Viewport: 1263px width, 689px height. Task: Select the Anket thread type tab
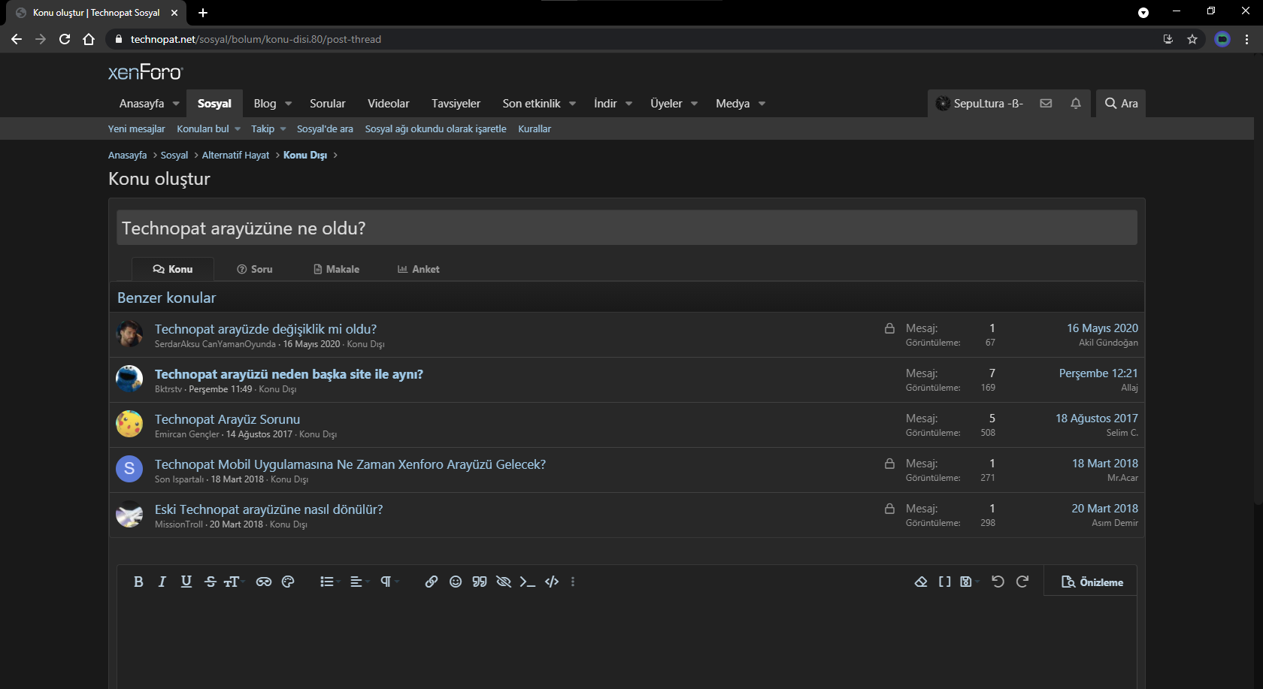coord(419,269)
